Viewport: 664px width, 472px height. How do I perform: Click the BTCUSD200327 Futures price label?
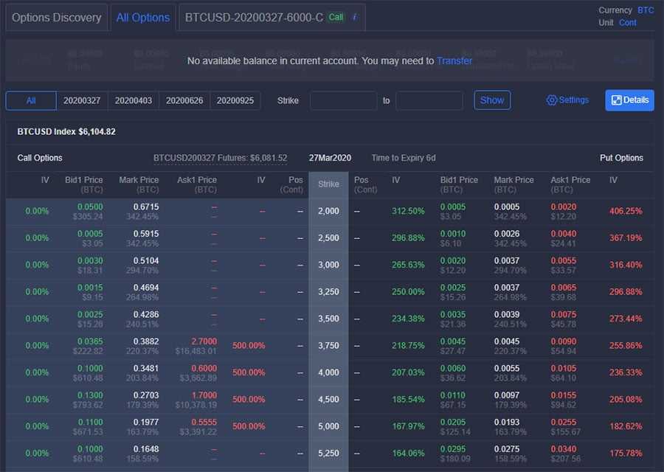220,158
